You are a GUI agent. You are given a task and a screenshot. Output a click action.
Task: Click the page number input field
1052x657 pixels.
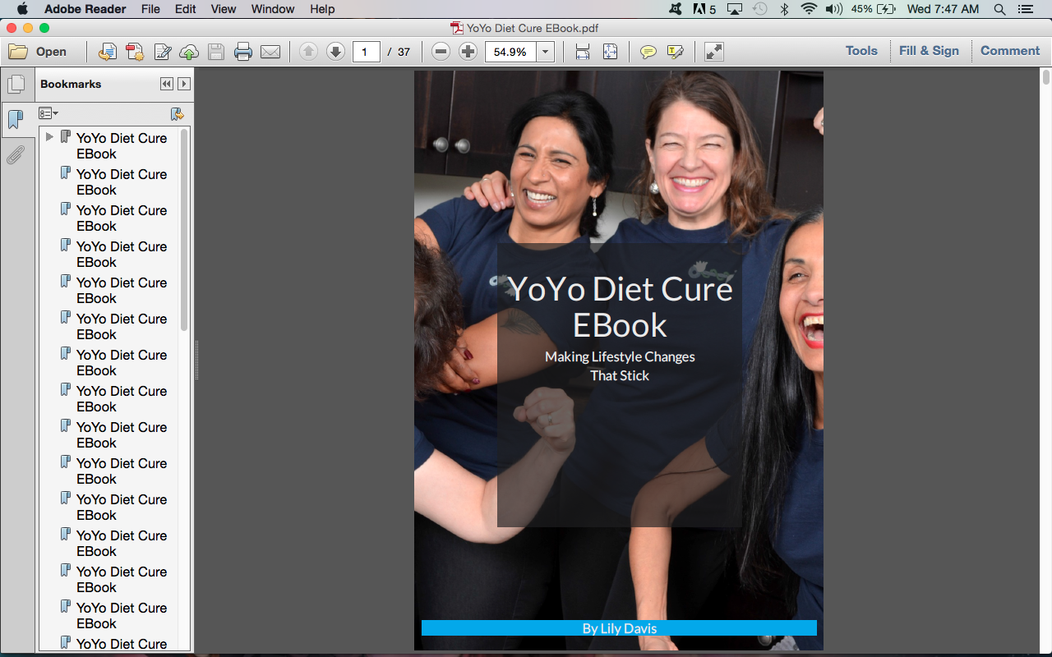coord(367,52)
